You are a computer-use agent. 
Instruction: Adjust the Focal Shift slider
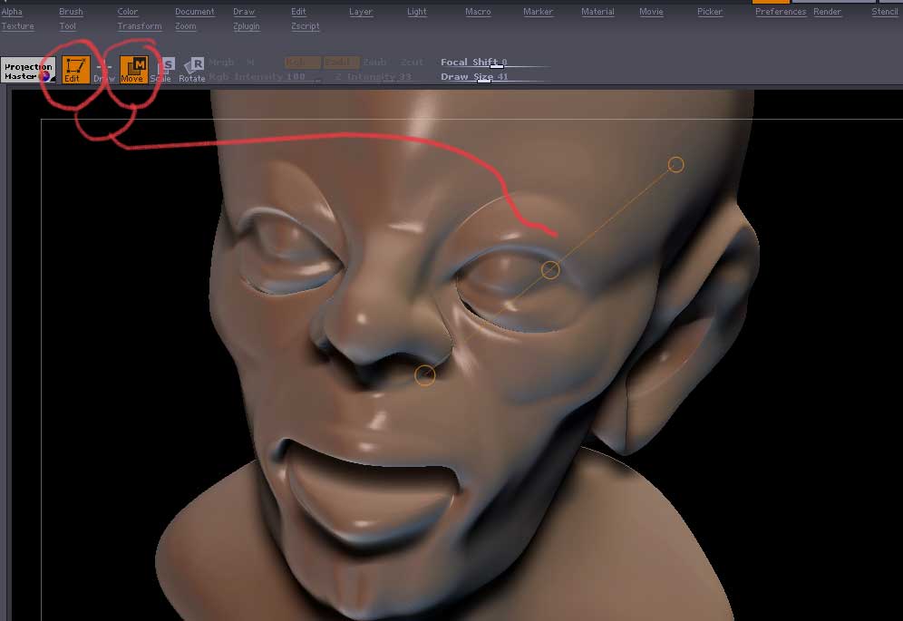[x=495, y=63]
